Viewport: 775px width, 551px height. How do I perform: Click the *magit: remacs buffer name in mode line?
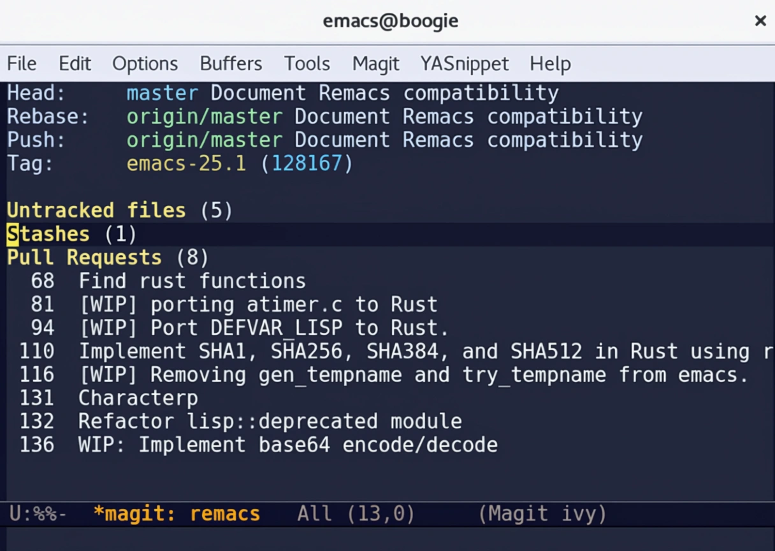[177, 514]
